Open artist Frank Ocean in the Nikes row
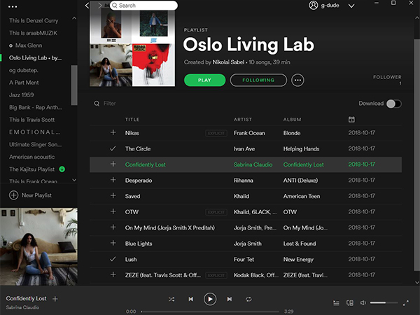The image size is (420, 315). click(x=249, y=133)
